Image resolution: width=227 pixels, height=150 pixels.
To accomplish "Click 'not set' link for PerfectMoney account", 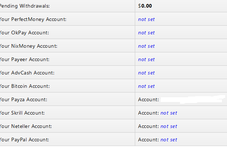I will tap(146, 20).
